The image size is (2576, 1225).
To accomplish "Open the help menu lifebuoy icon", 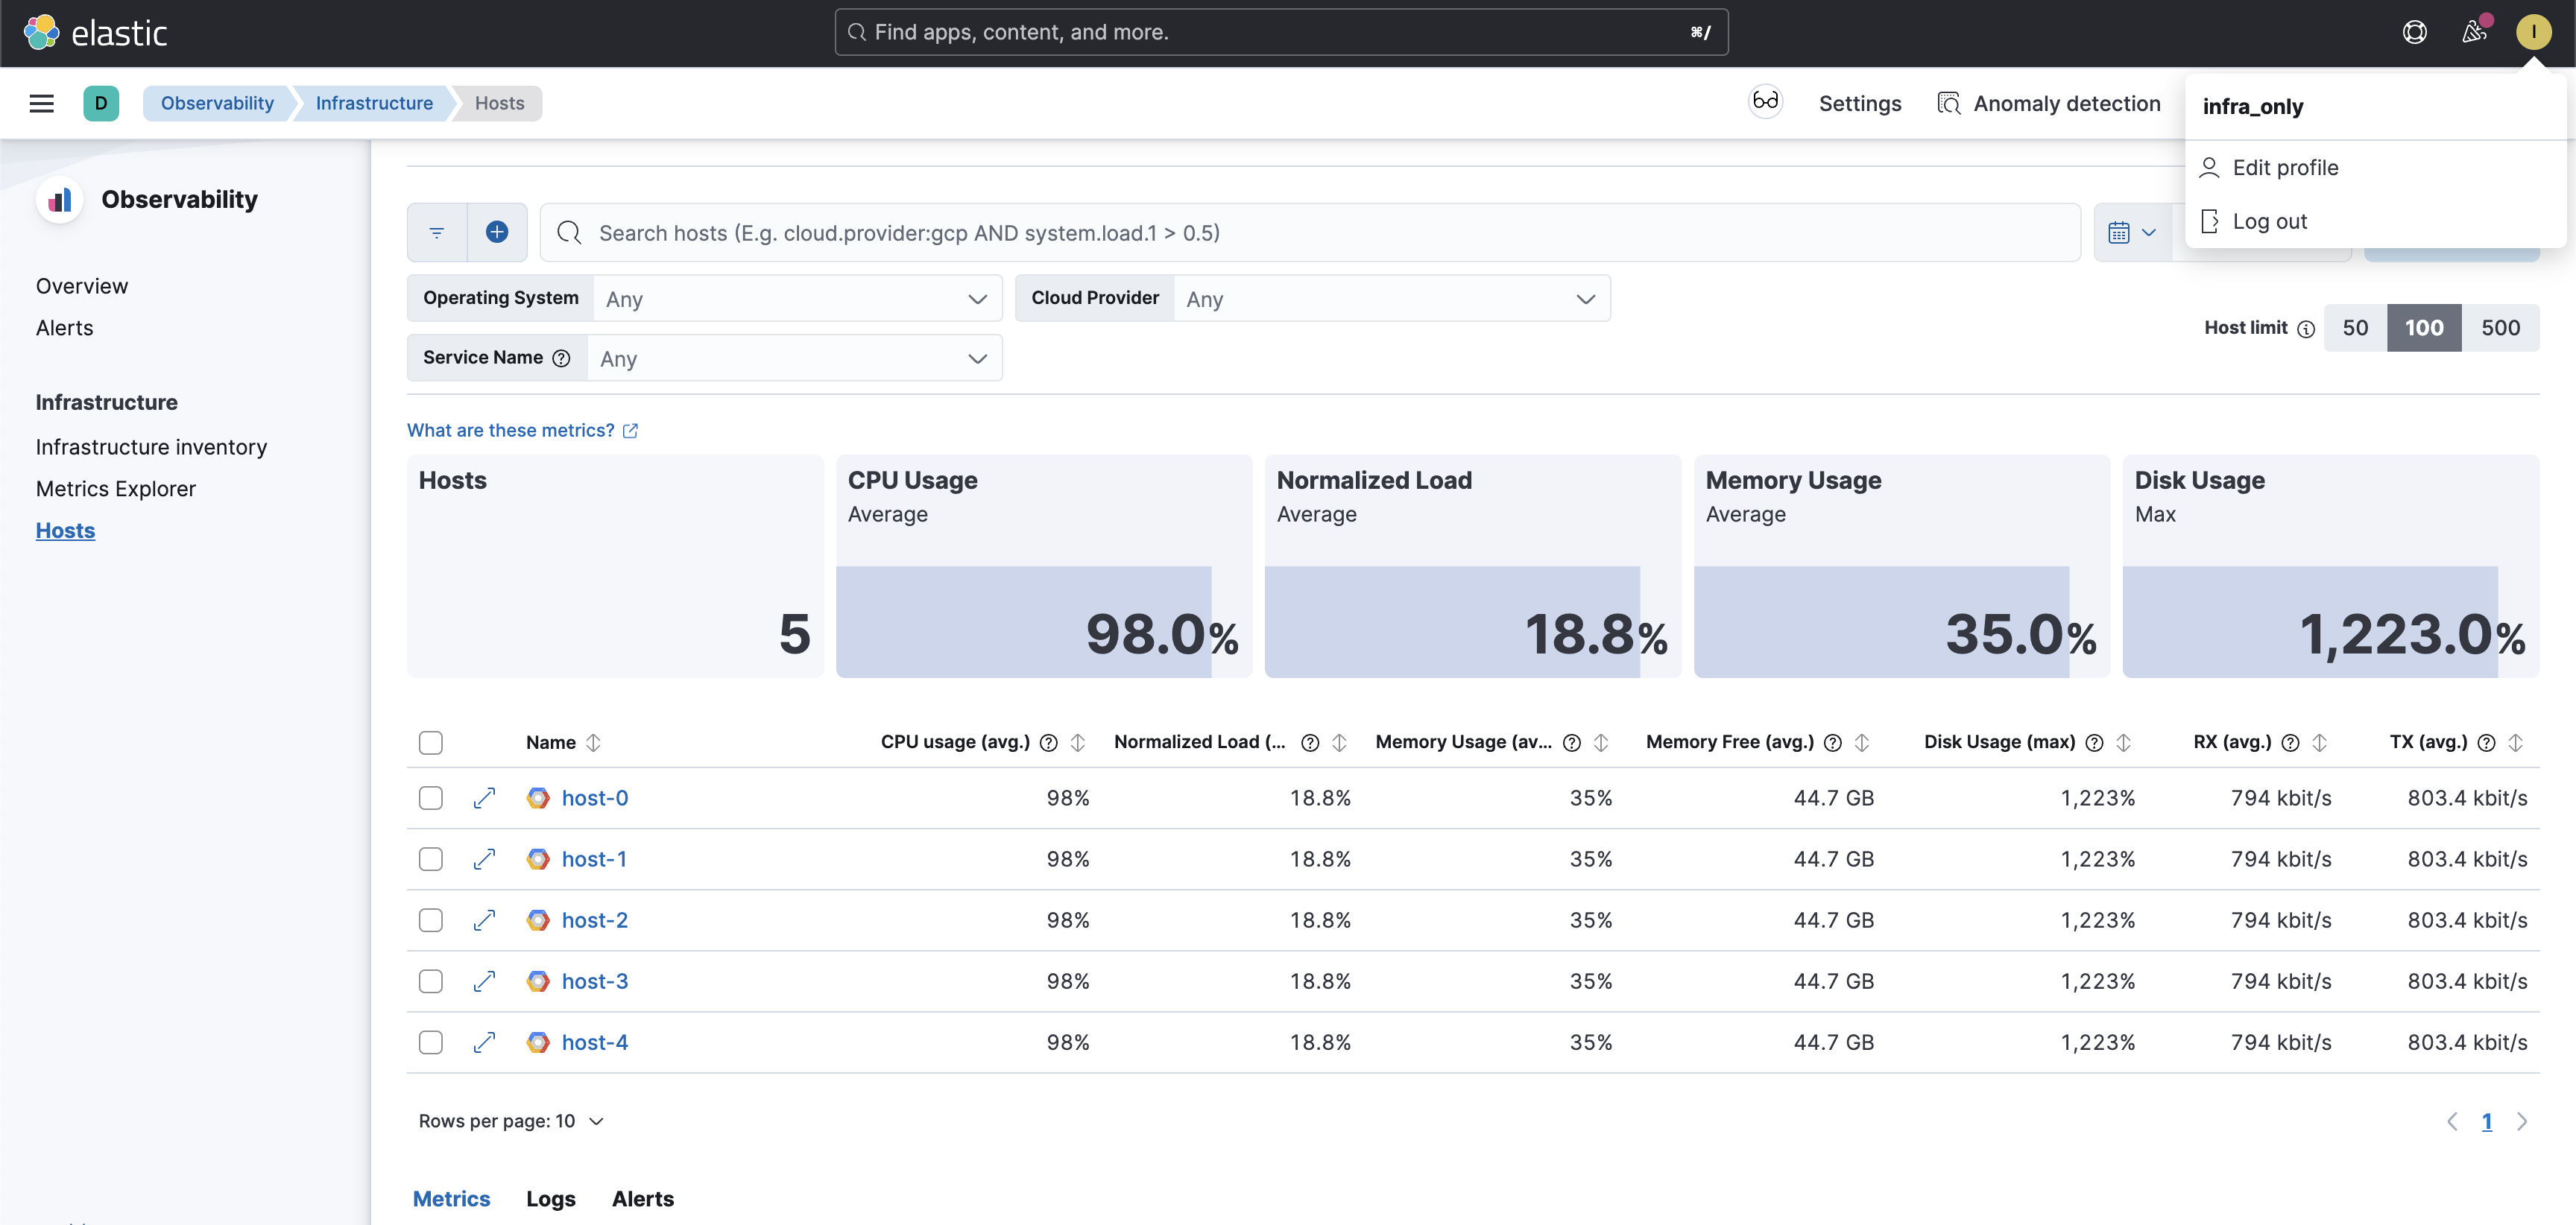I will click(2414, 33).
